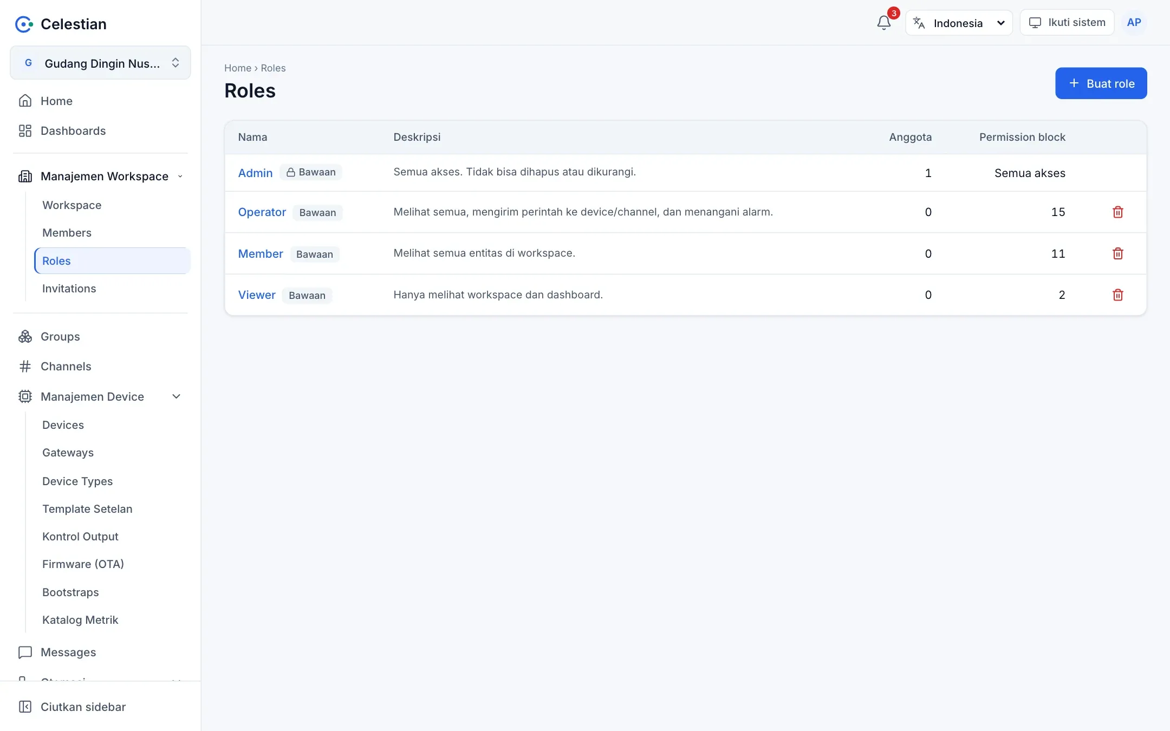
Task: Delete the Member role with trash icon
Action: (1117, 253)
